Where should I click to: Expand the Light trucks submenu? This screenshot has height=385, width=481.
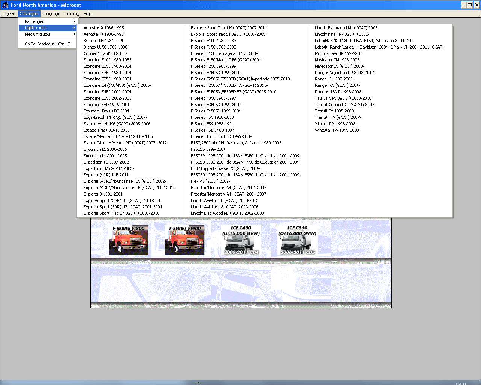click(34, 28)
